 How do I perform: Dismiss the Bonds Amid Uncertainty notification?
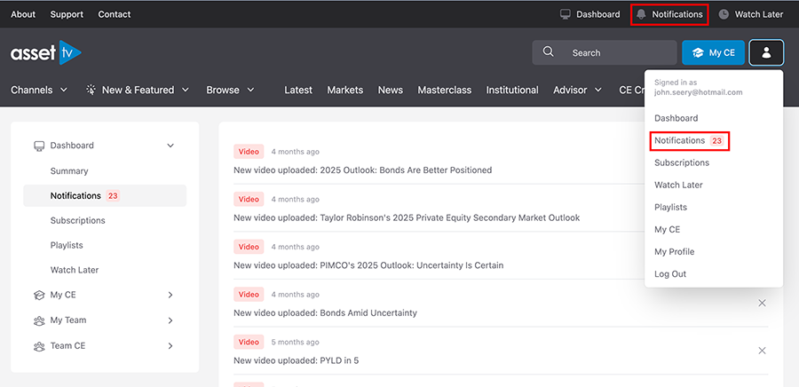pyautogui.click(x=762, y=304)
